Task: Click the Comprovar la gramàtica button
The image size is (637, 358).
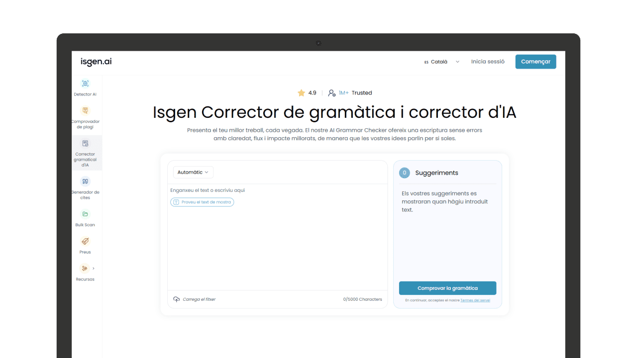Action: [x=447, y=288]
